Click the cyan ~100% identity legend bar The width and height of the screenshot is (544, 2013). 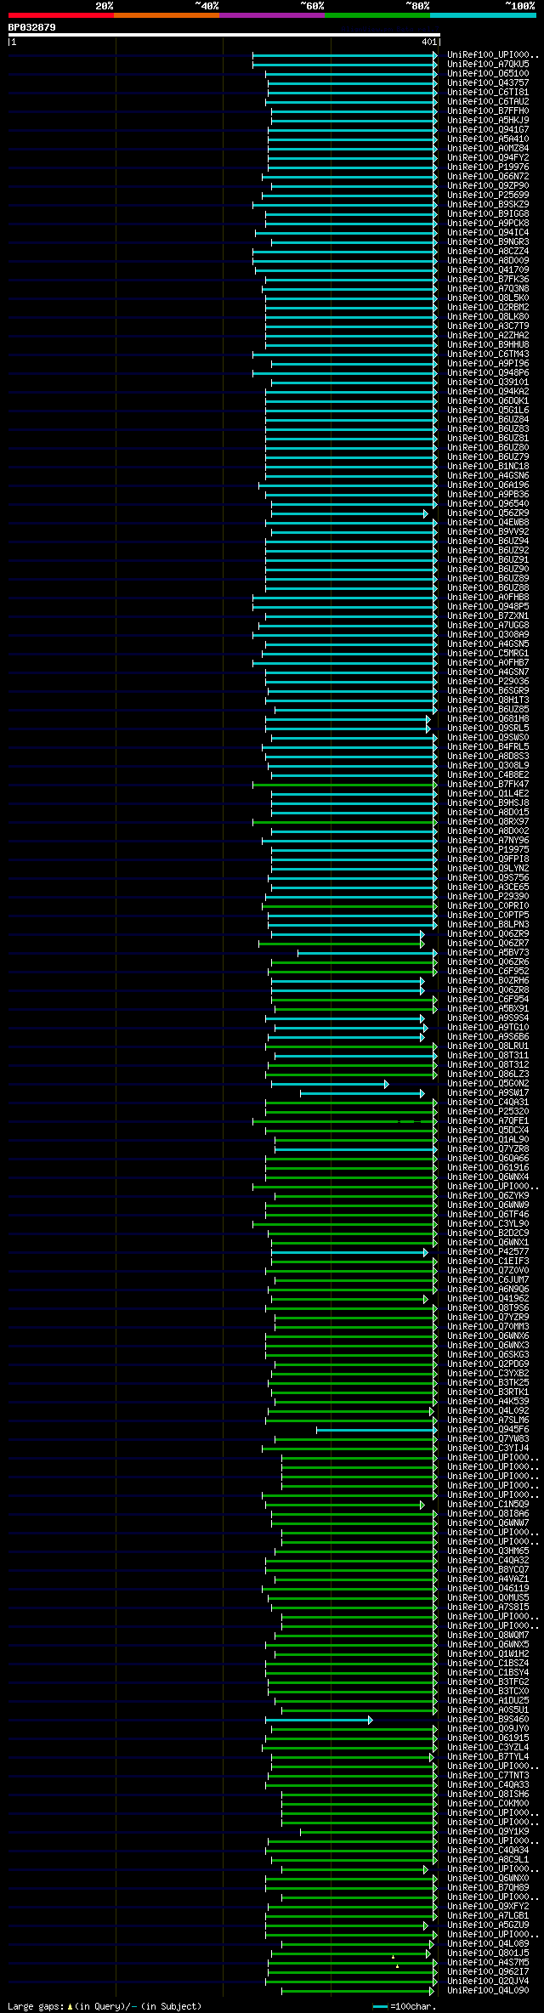click(483, 15)
